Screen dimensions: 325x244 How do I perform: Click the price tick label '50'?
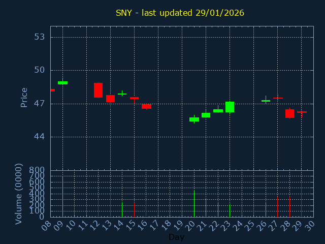tap(40, 70)
